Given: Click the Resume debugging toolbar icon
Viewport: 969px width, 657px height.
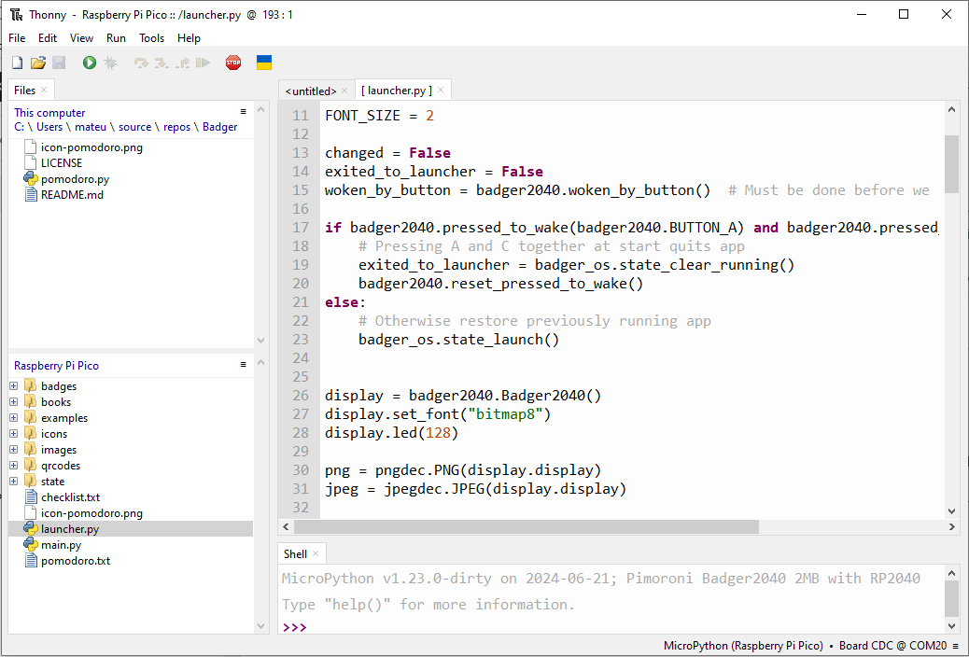Looking at the screenshot, I should (x=203, y=63).
